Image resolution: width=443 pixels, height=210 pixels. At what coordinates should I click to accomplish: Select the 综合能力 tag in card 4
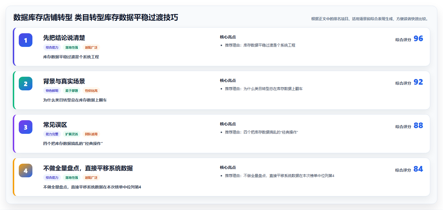pyautogui.click(x=52, y=178)
